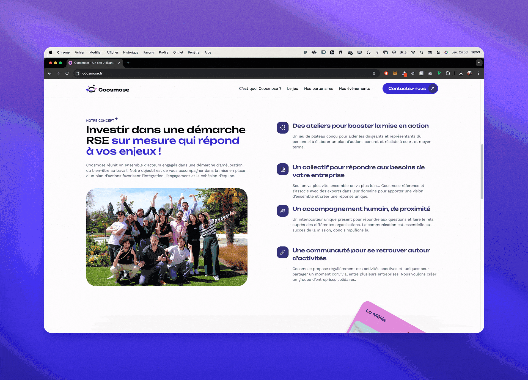
Task: Open headphones audio menu bar icon
Action: [369, 52]
